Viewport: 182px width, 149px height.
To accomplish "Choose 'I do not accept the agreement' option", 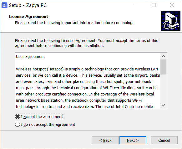I will pyautogui.click(x=18, y=124).
